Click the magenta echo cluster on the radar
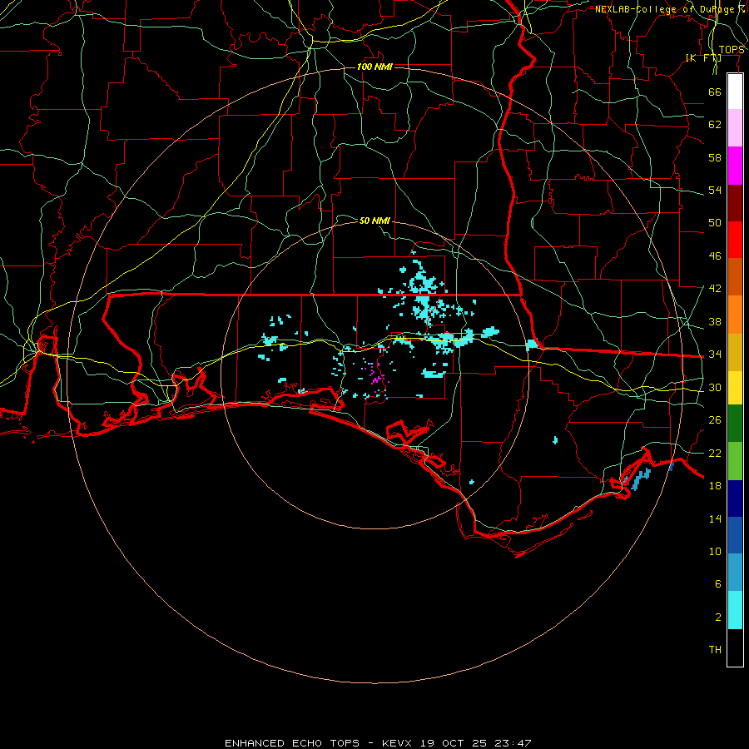 [376, 376]
